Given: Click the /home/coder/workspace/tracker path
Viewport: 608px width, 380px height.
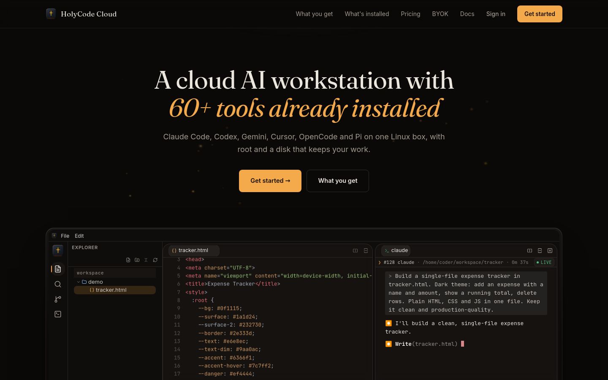Looking at the screenshot, I should pos(463,262).
